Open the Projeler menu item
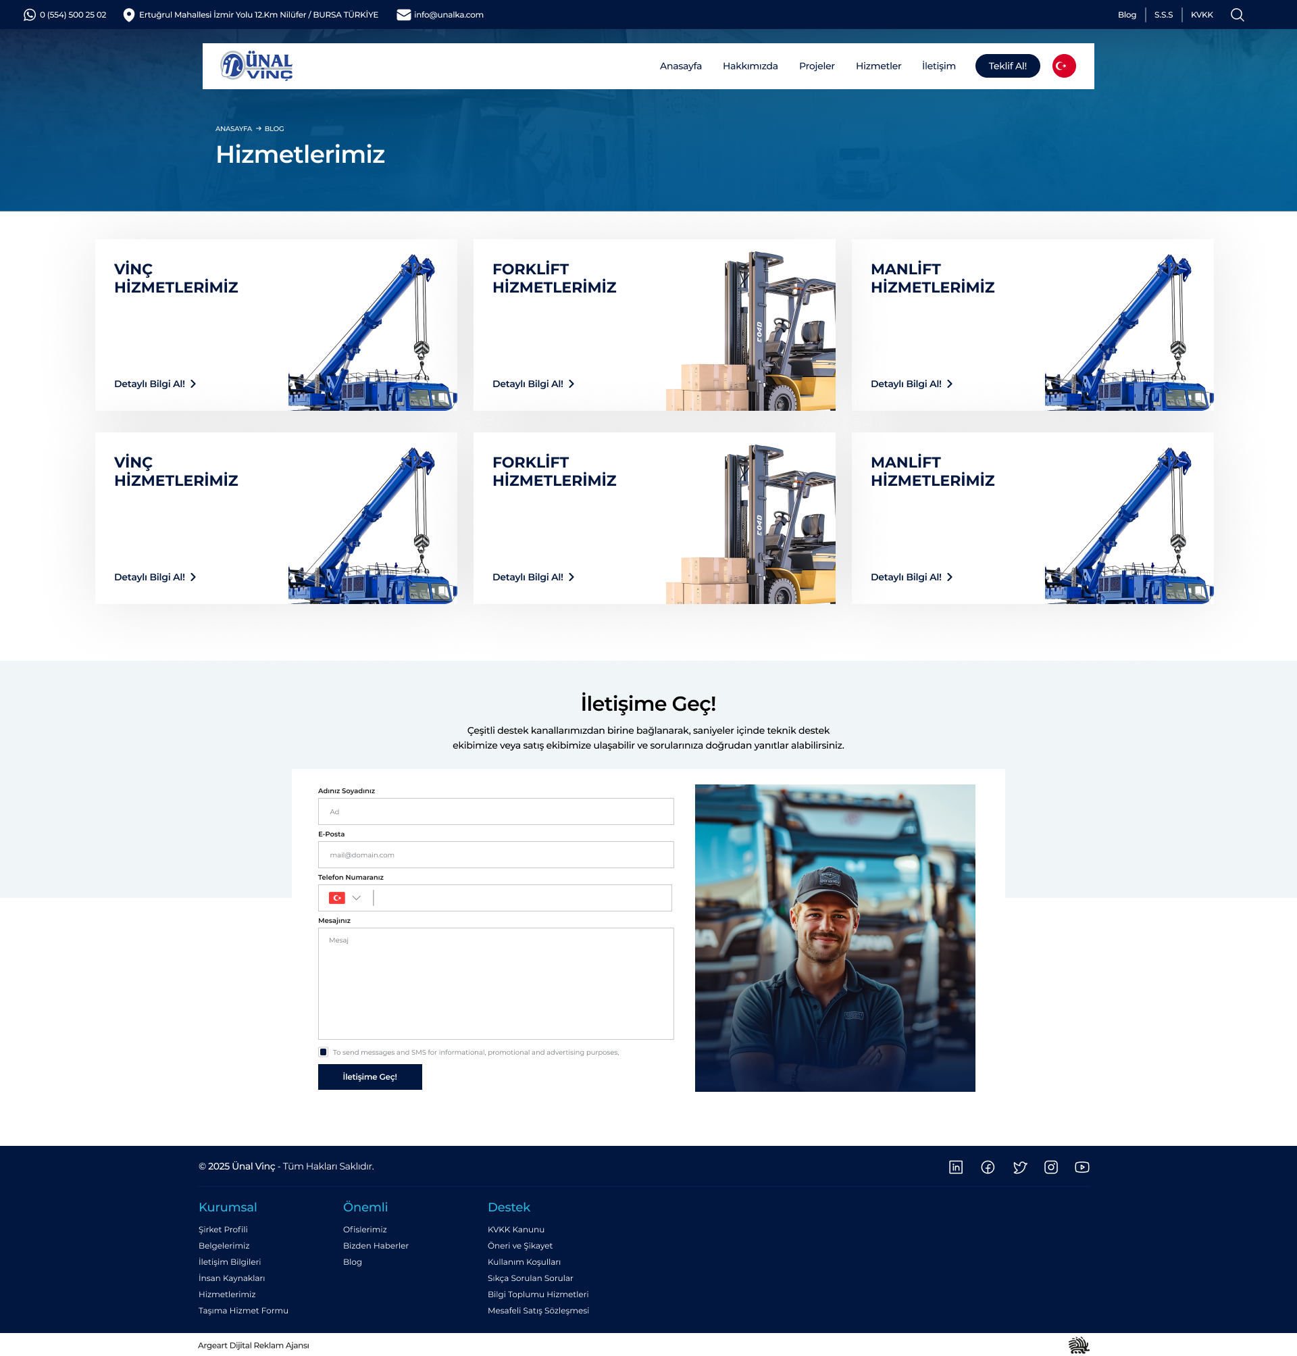This screenshot has width=1297, height=1356. pyautogui.click(x=817, y=66)
